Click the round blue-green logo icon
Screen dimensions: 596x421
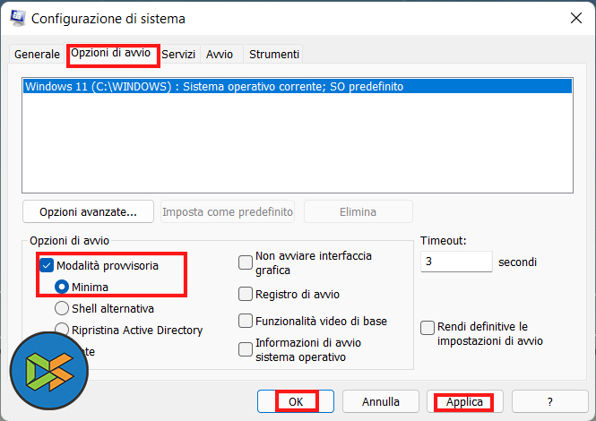[x=45, y=370]
